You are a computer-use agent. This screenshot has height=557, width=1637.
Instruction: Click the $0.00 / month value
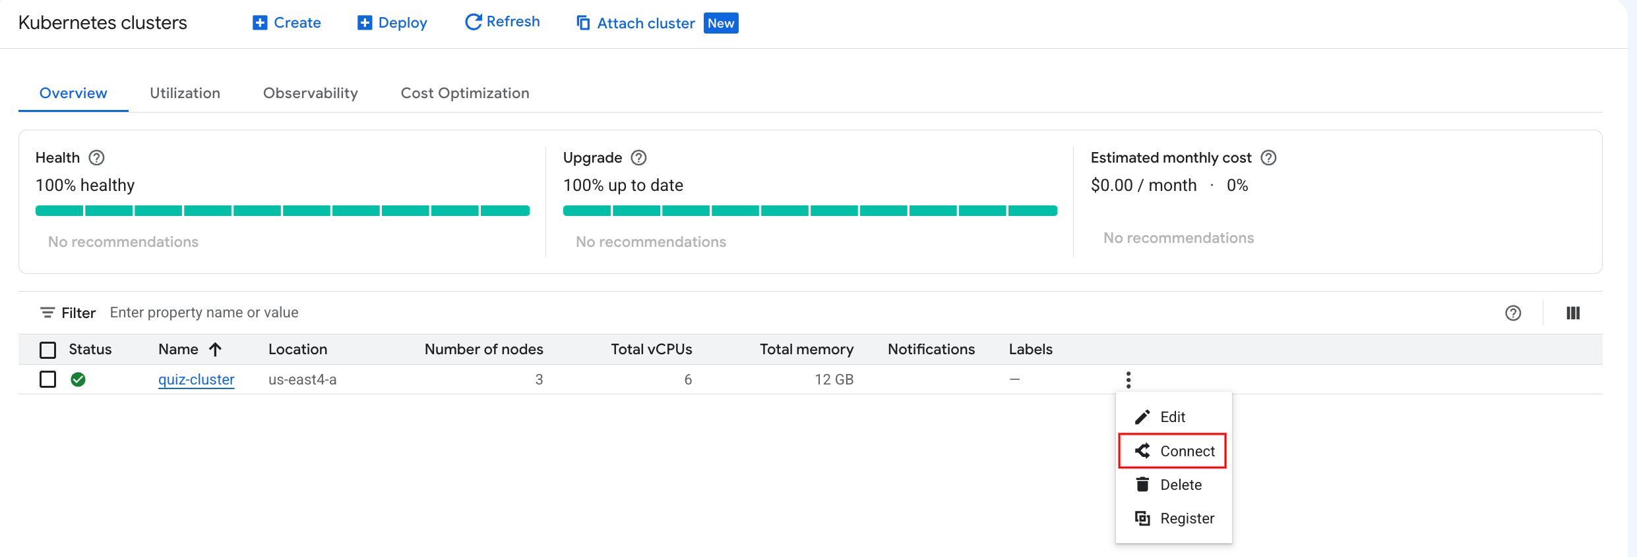tap(1144, 185)
